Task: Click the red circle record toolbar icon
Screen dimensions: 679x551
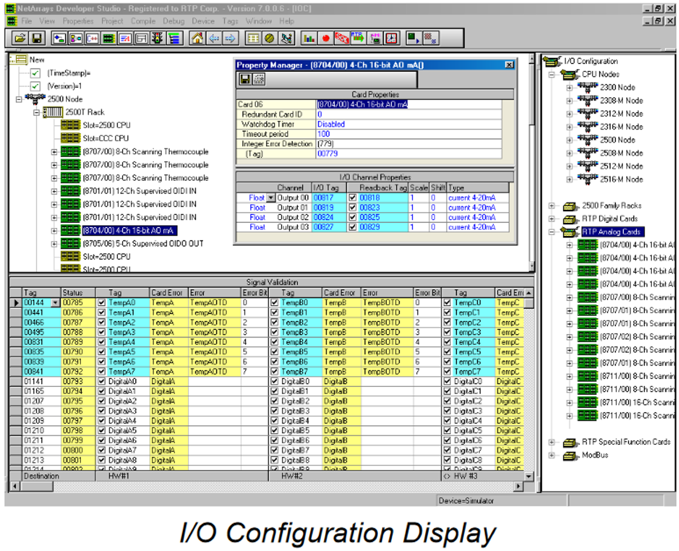Action: 325,38
